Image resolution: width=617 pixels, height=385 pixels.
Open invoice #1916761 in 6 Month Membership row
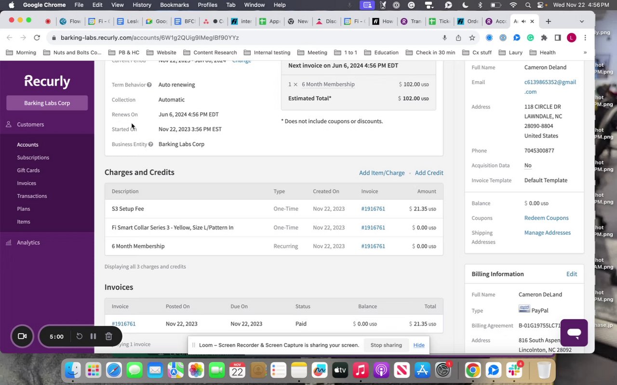tap(373, 246)
